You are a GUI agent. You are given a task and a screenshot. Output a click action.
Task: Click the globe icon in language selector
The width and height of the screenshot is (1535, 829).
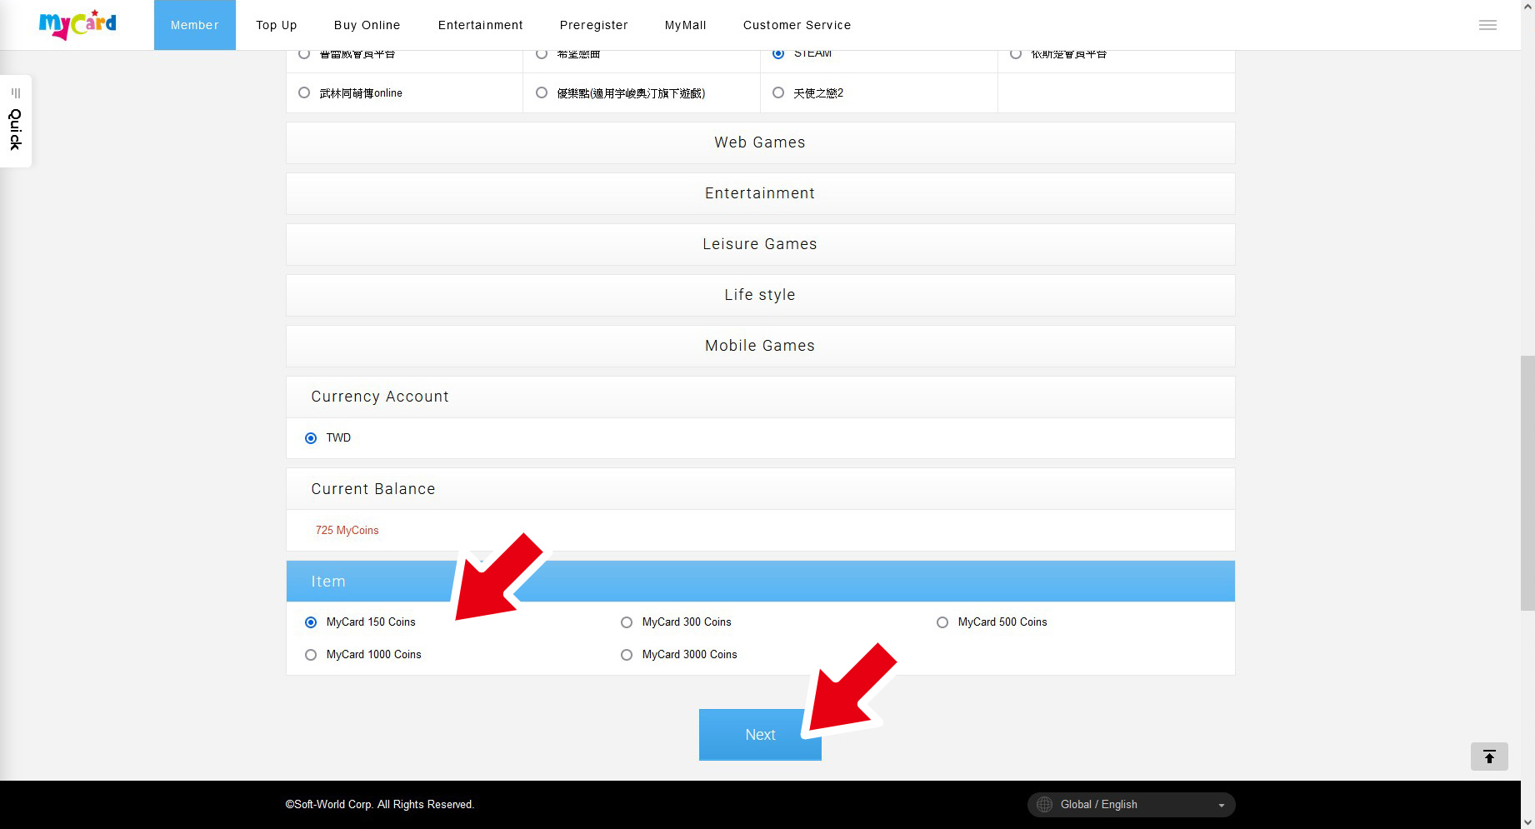pos(1044,805)
